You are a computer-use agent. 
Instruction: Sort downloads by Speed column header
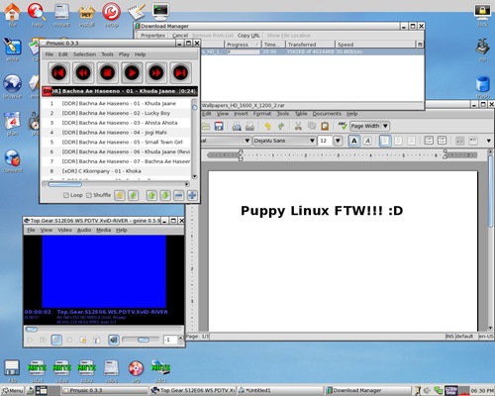375,45
